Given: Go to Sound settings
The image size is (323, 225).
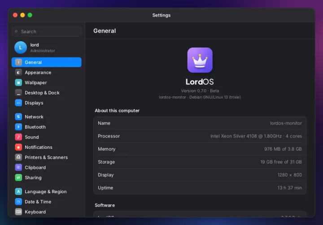Looking at the screenshot, I should pyautogui.click(x=47, y=137).
